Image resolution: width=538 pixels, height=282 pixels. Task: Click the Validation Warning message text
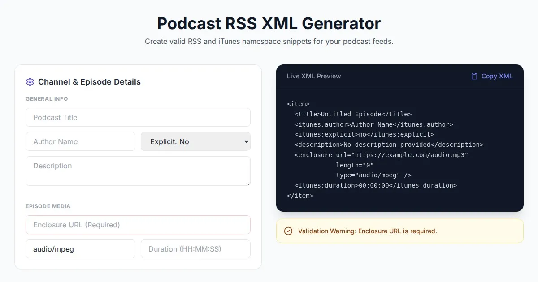click(x=367, y=231)
